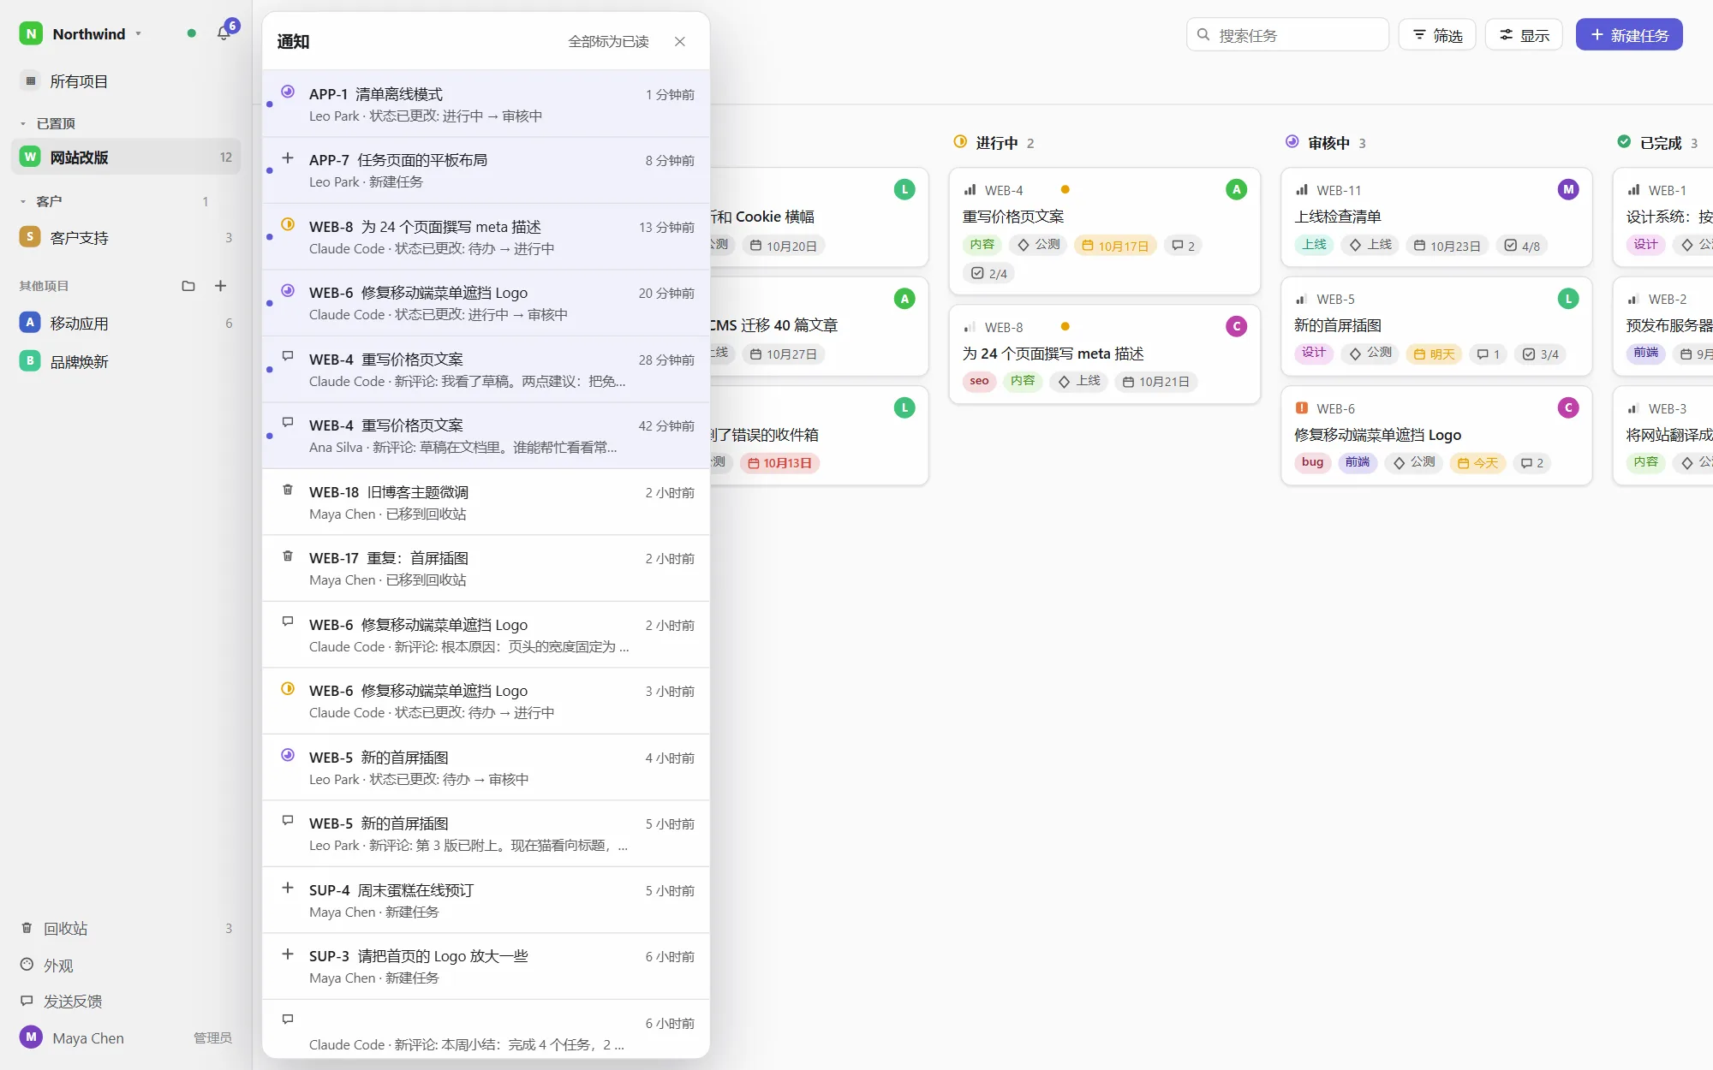Click the Northwind workspace logo
Image resolution: width=1713 pixels, height=1070 pixels.
tap(31, 33)
